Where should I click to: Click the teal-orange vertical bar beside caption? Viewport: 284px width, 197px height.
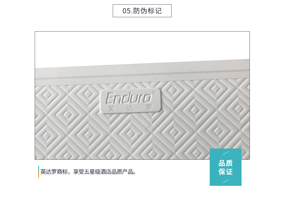coord(38,172)
